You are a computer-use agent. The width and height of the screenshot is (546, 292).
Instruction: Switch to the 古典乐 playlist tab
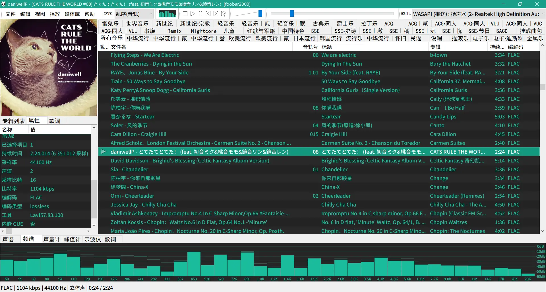click(x=321, y=24)
